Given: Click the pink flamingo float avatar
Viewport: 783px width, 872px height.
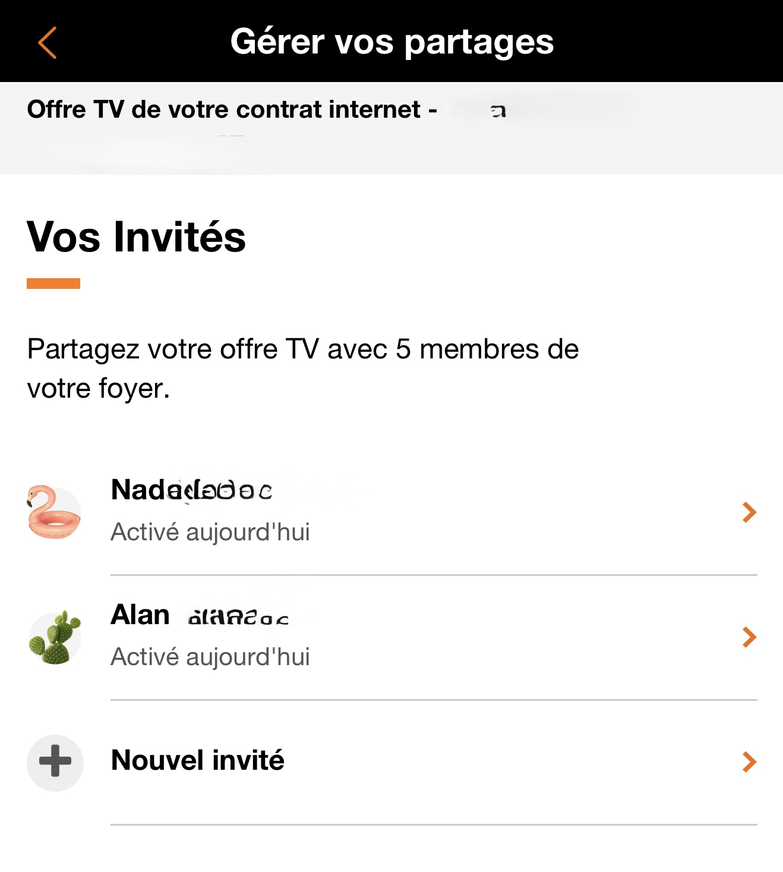Looking at the screenshot, I should click(54, 512).
